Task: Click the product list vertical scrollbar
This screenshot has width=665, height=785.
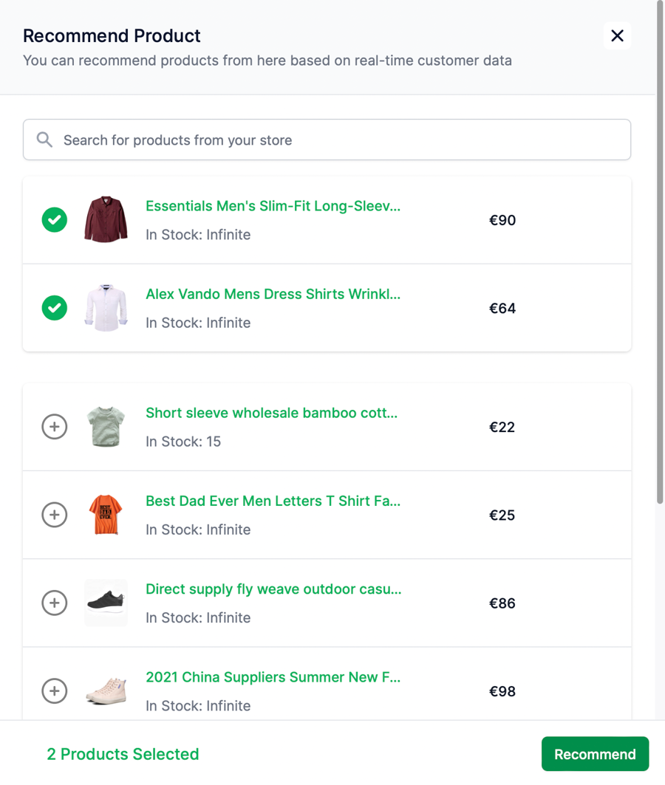Action: click(x=660, y=251)
